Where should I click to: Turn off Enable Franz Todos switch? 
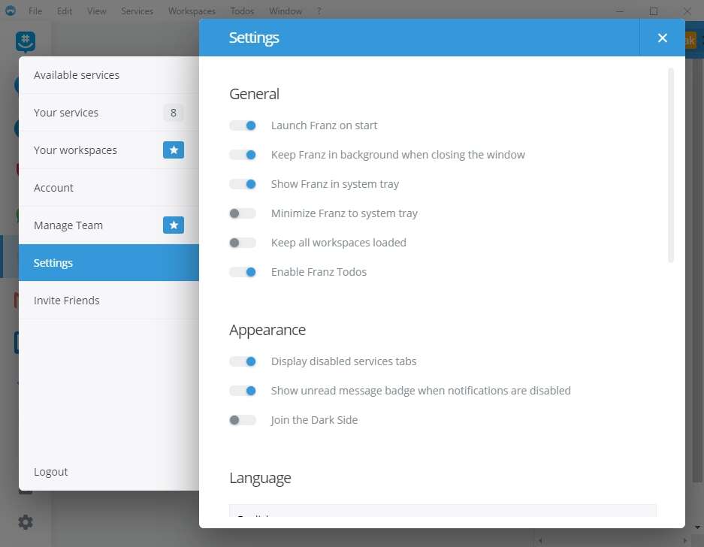[243, 272]
